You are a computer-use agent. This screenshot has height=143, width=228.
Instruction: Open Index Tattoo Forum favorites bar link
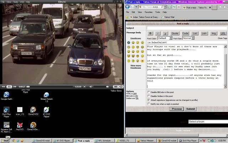pos(144,17)
